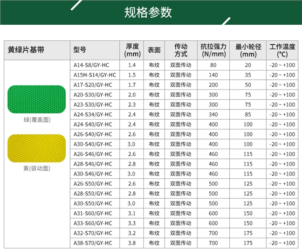Click thickness 3.3 in the A33-S60 row

click(x=132, y=223)
